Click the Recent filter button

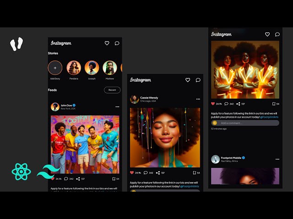(x=112, y=90)
